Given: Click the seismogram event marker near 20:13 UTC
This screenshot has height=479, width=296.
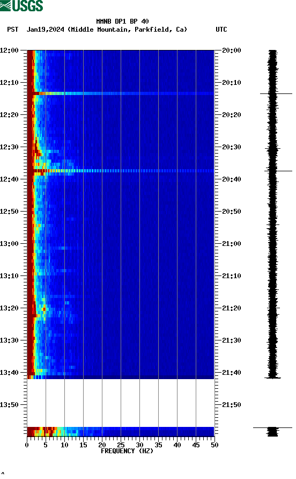Looking at the screenshot, I should point(276,93).
